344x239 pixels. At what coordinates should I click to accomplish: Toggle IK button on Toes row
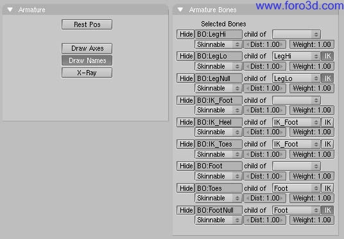point(327,188)
